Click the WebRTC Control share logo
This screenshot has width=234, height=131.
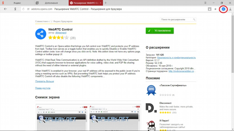point(41,34)
